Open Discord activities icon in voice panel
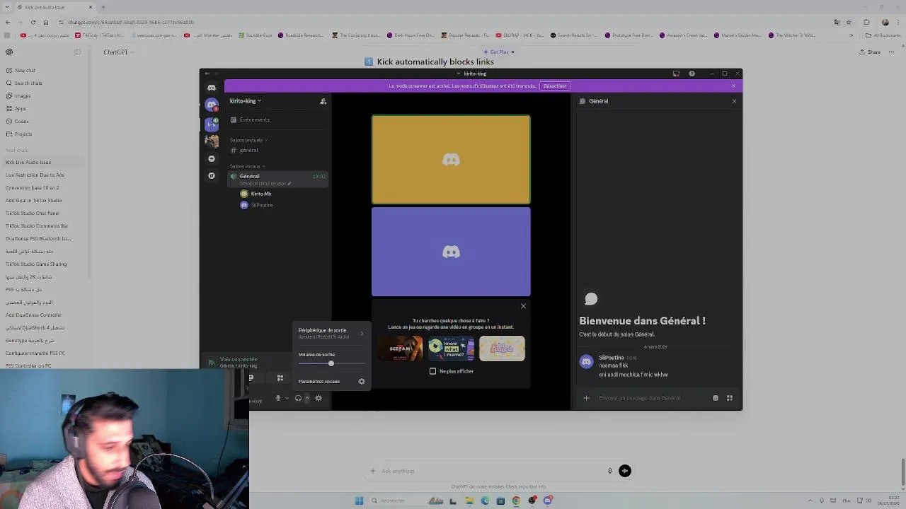Screen dimensions: 906x509 coord(280,378)
